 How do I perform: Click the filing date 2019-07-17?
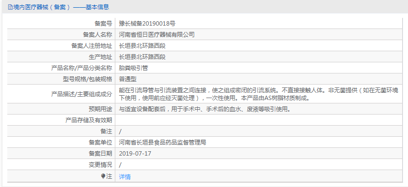coord(135,154)
